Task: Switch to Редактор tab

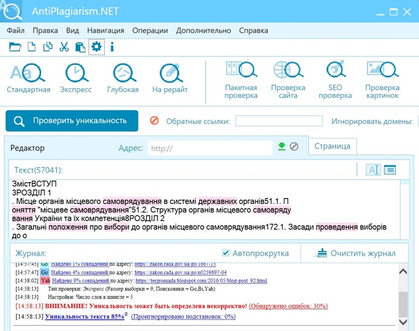Action: pos(28,148)
